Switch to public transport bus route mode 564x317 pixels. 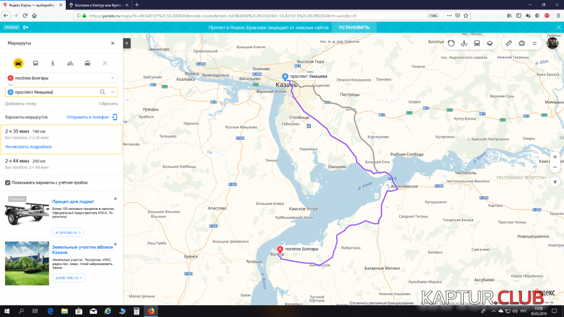point(36,63)
